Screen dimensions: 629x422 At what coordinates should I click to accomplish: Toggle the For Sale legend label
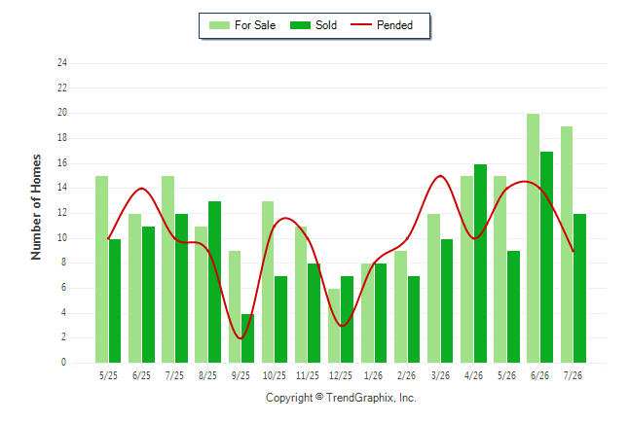tap(255, 25)
